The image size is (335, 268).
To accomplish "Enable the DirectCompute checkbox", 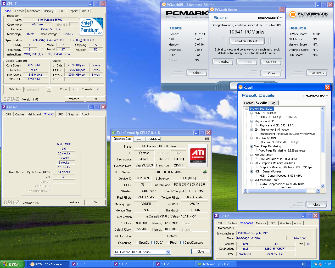I will (182, 243).
